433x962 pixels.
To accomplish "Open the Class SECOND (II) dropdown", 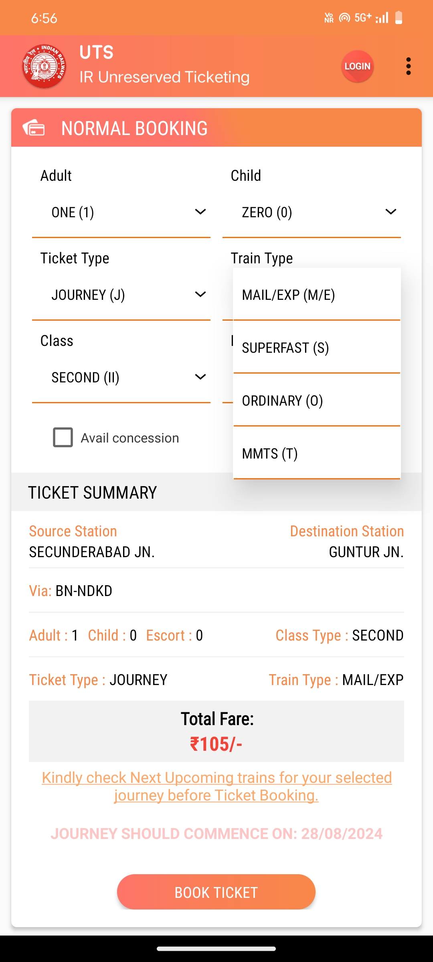I will pos(121,377).
